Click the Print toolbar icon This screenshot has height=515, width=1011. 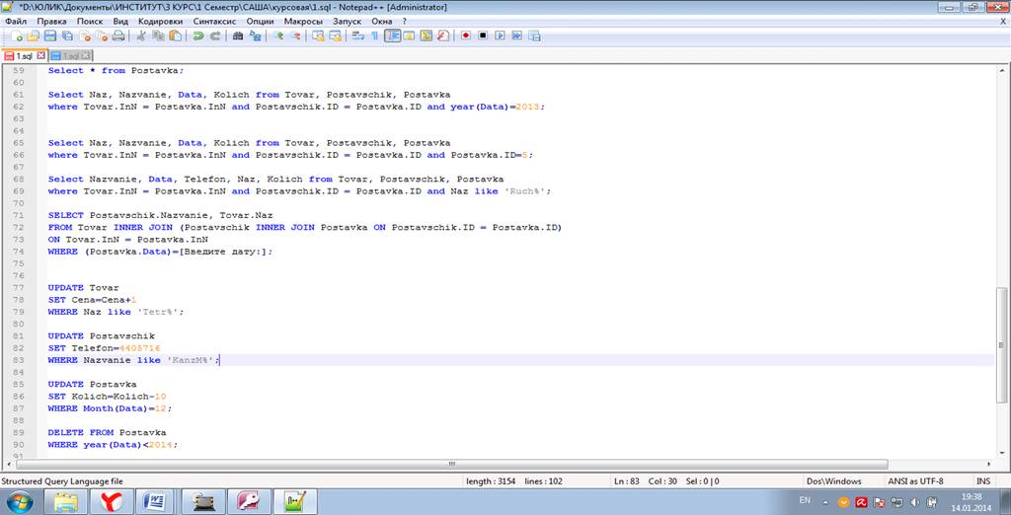click(x=117, y=37)
